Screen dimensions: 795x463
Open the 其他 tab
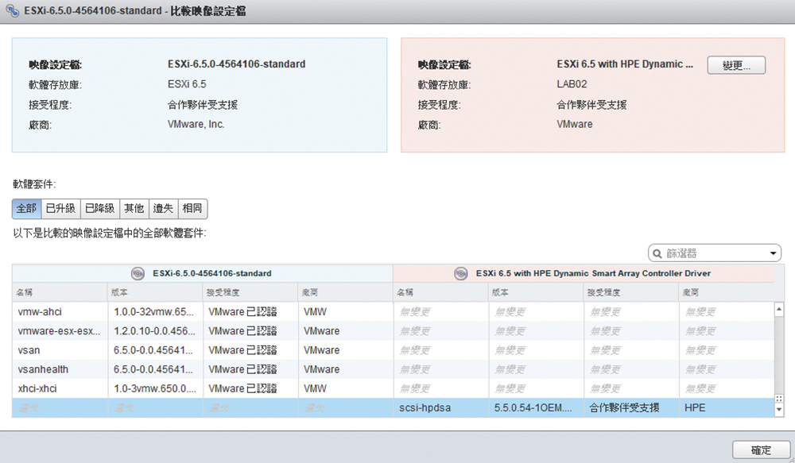coord(134,209)
